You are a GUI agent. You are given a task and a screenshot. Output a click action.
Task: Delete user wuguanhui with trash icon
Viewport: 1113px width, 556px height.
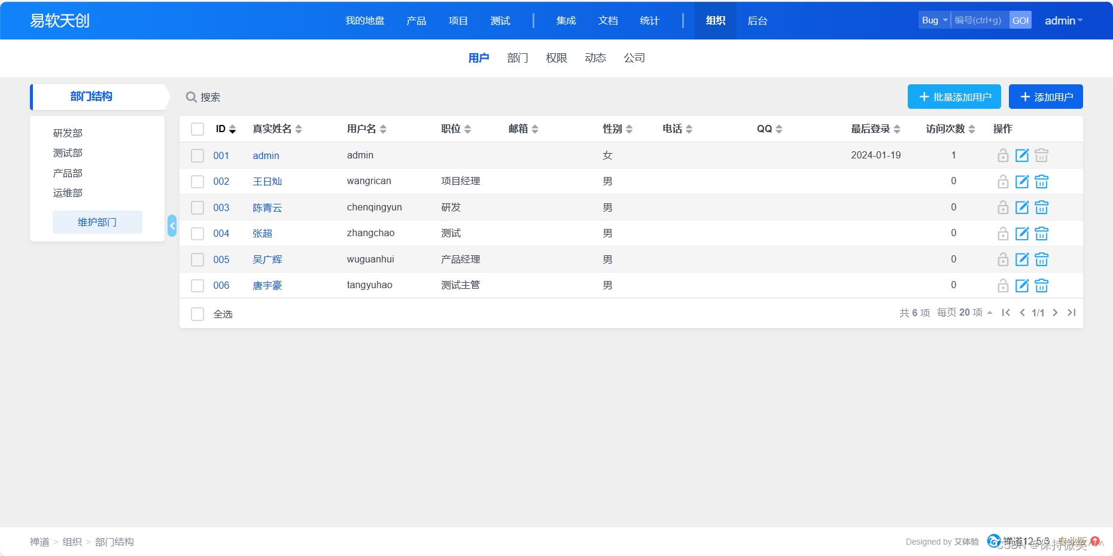click(1041, 259)
